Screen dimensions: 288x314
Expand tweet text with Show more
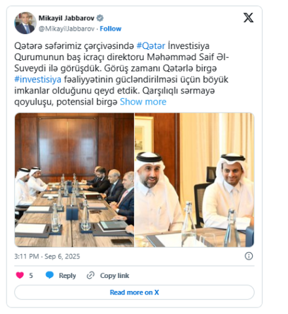coord(143,102)
